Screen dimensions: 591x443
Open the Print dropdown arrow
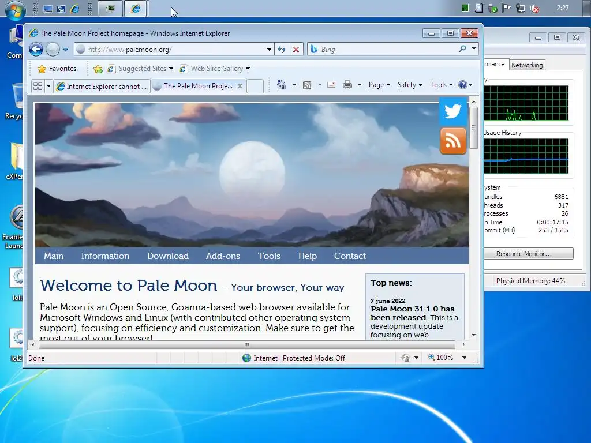[x=360, y=85]
